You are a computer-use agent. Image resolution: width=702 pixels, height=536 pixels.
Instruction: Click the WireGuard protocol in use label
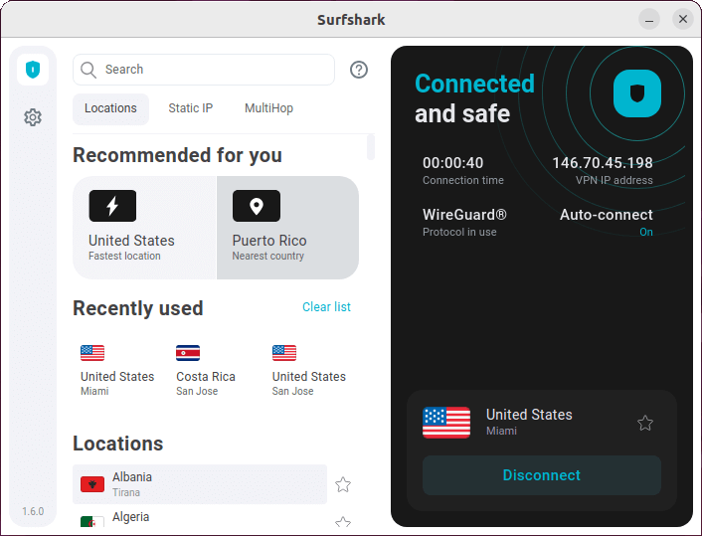464,222
